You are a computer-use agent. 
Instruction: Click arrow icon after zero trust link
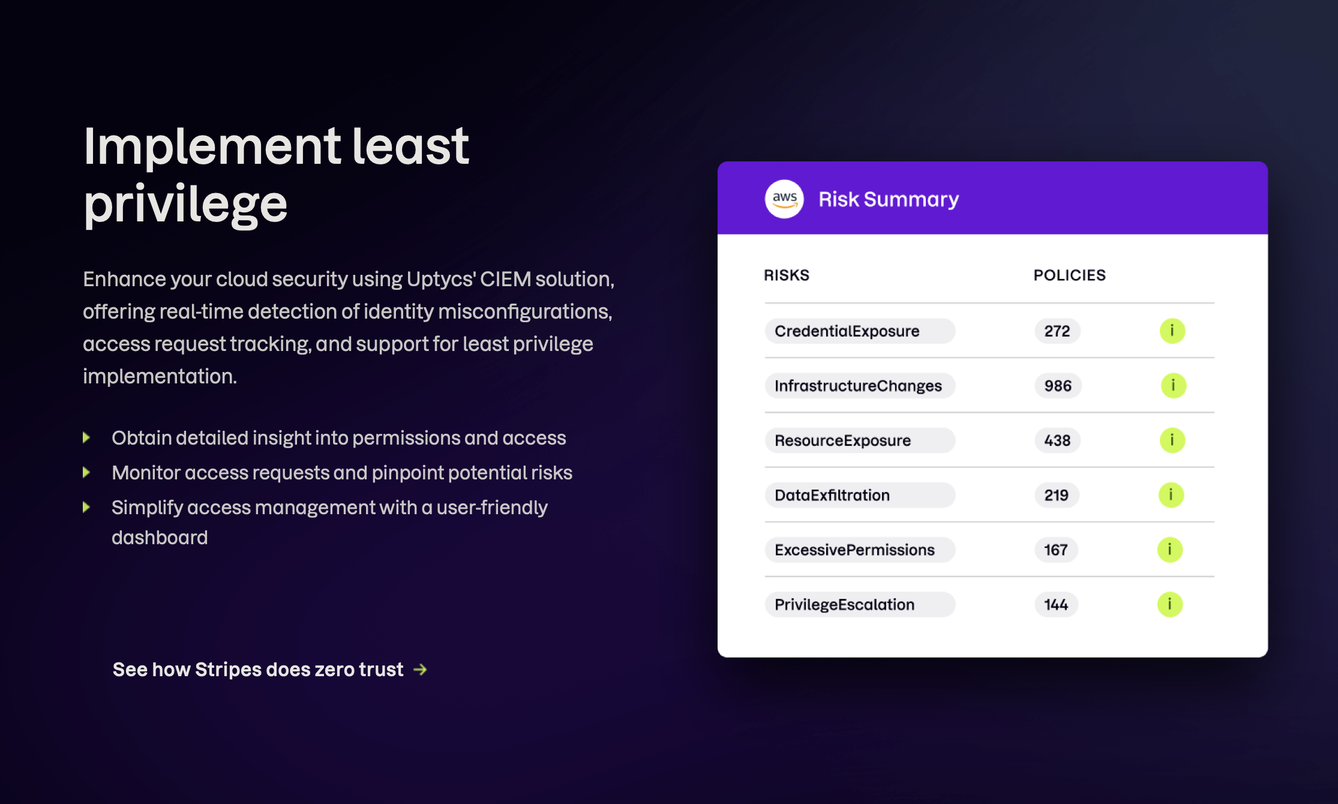click(x=421, y=670)
